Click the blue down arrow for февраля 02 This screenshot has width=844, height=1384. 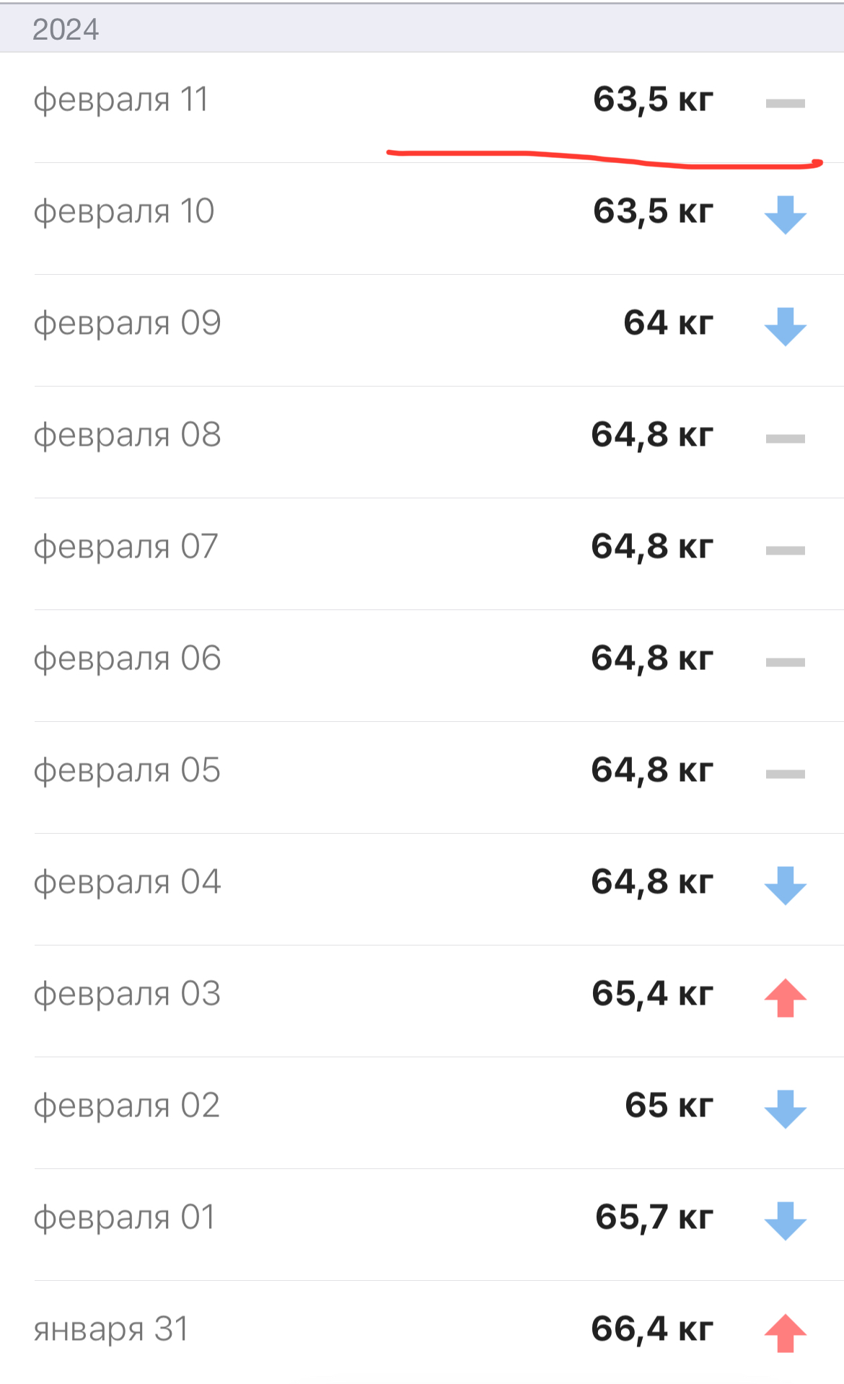tap(785, 1108)
